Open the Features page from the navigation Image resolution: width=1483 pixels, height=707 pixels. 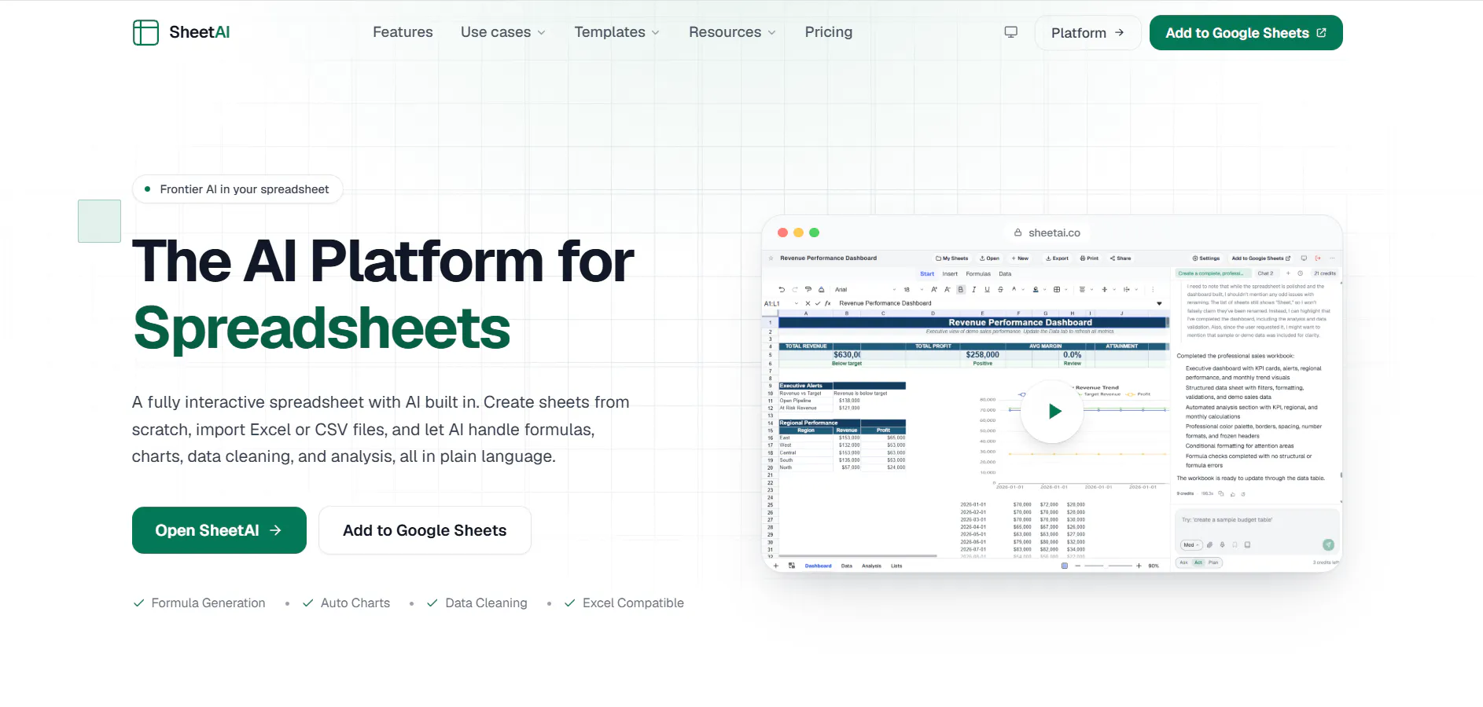403,32
